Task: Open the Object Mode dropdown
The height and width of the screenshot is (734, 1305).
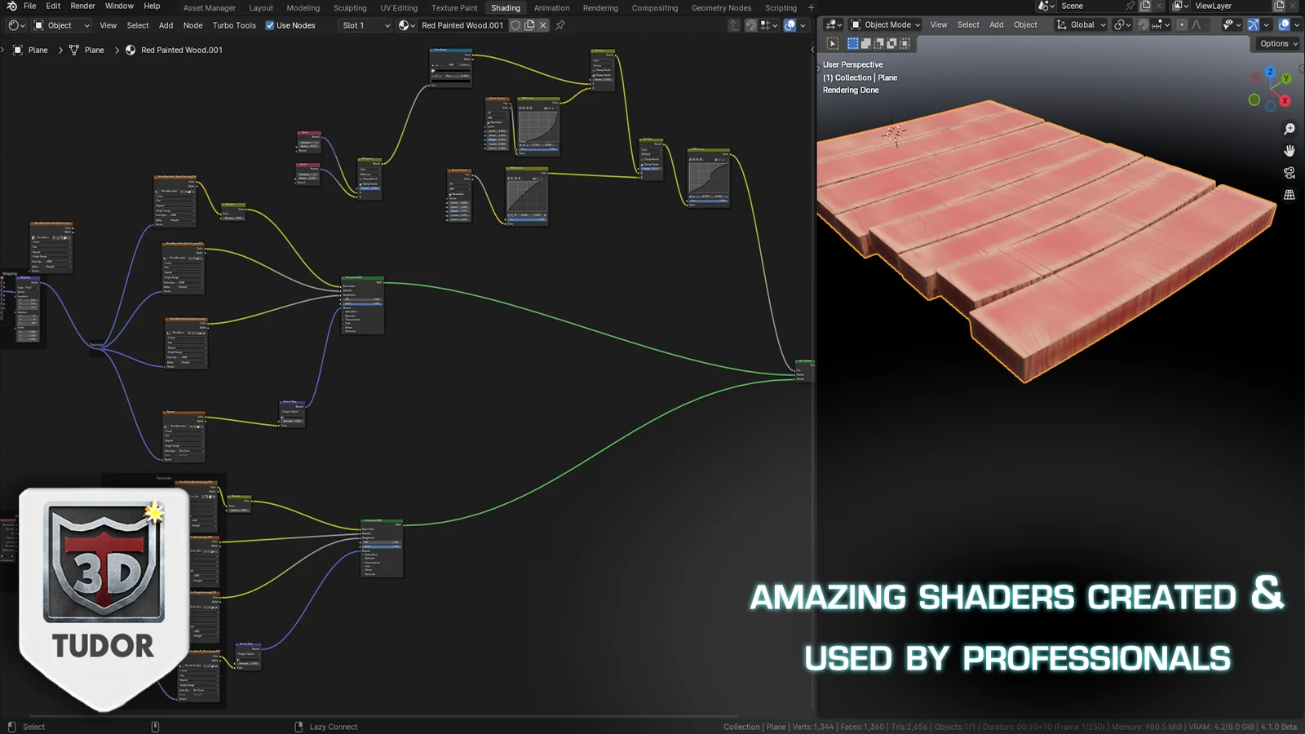Action: pyautogui.click(x=885, y=25)
